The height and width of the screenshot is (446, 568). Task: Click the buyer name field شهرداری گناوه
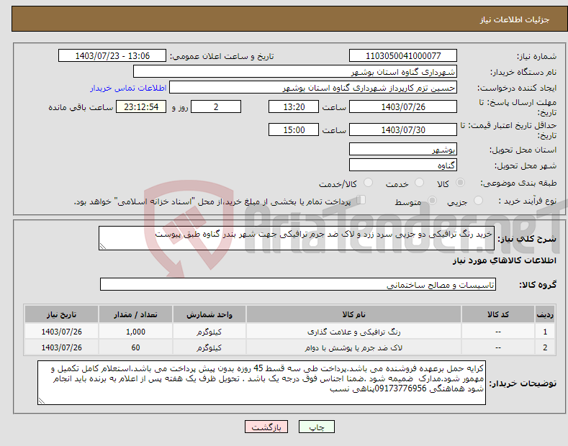(x=295, y=72)
